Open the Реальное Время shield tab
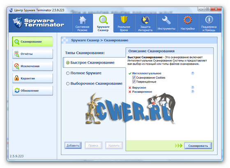Viewport: 230px width, 168px height. [124, 23]
